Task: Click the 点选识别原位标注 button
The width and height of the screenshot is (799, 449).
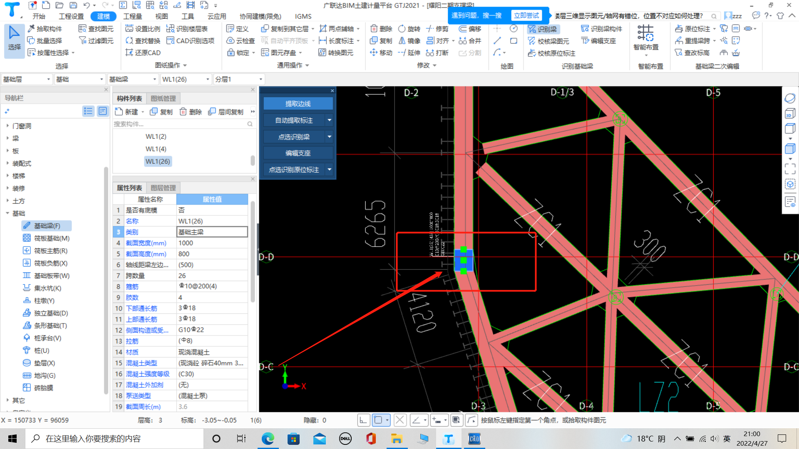Action: coord(294,170)
